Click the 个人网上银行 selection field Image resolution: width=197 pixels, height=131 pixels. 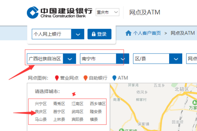coord(52,34)
